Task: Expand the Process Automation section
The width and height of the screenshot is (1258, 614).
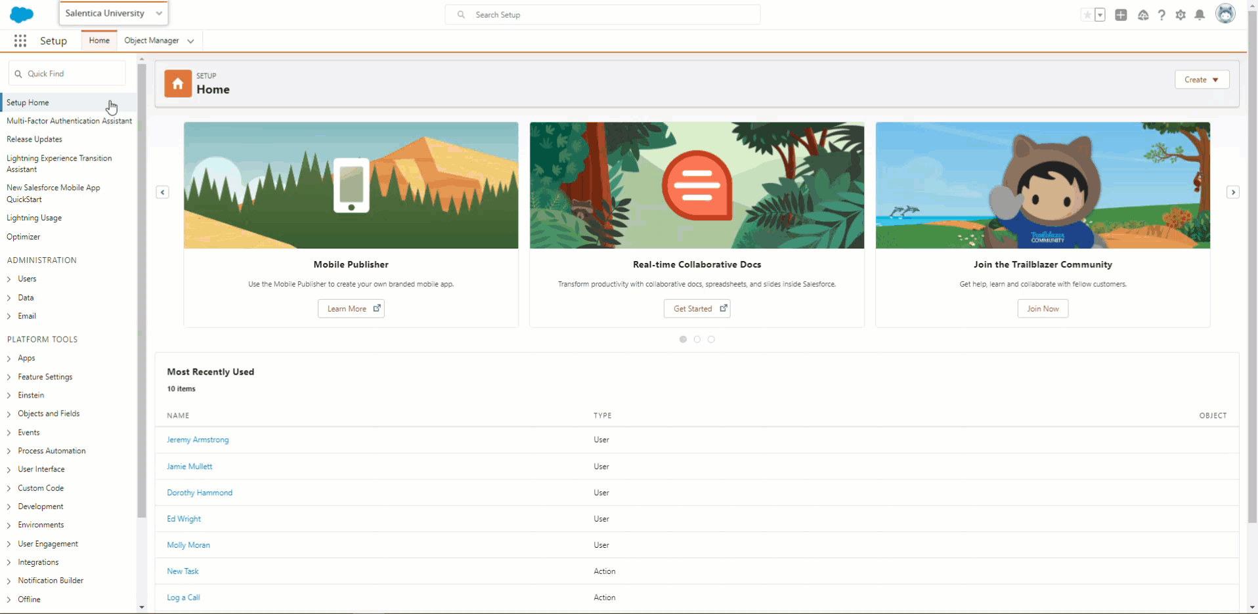Action: pyautogui.click(x=9, y=451)
